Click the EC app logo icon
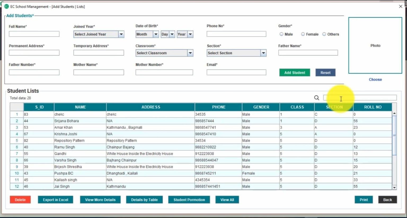This screenshot has width=407, height=218. (x=6, y=6)
